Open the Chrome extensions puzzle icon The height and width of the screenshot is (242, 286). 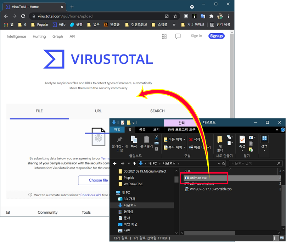(211, 16)
